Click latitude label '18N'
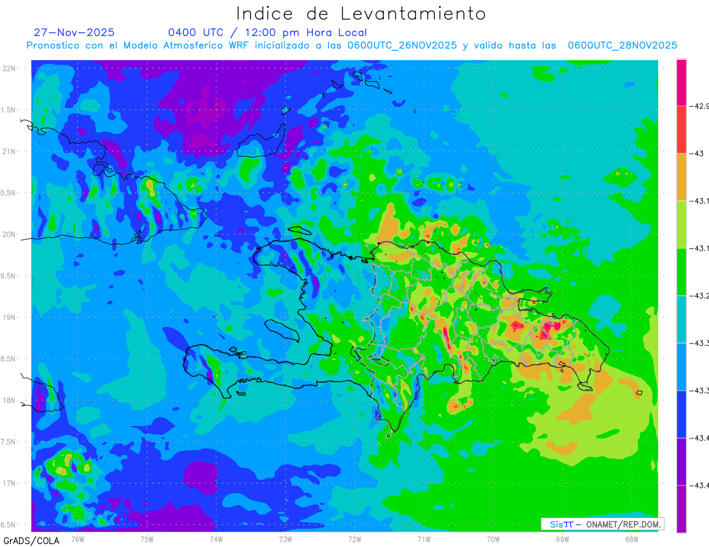 click(x=9, y=400)
